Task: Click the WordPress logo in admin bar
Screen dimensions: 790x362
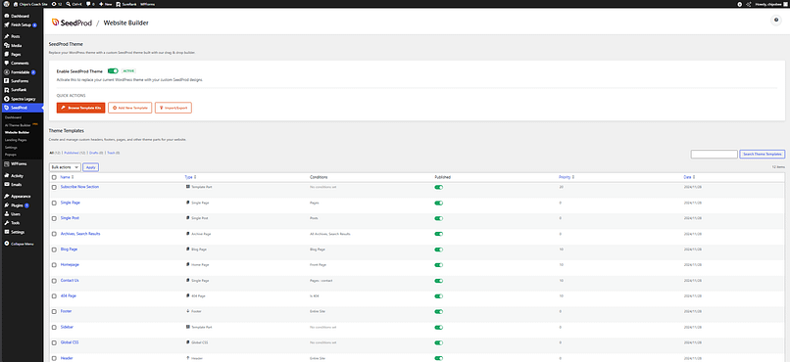Action: click(6, 4)
